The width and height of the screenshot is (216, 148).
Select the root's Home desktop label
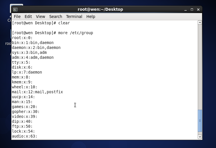8,43
